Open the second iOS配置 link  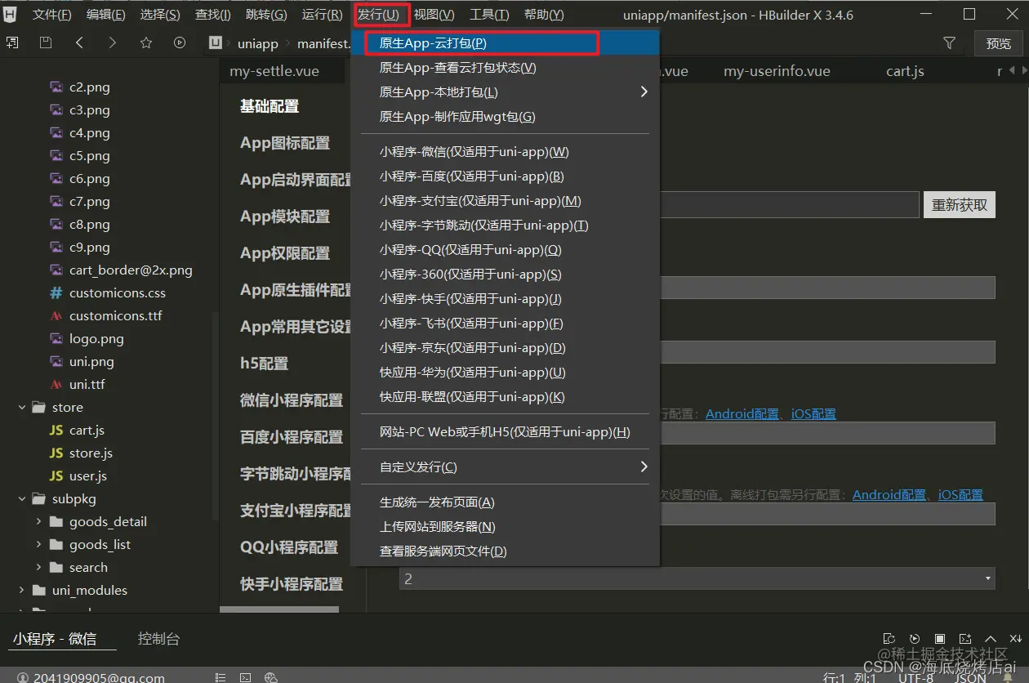pos(960,495)
